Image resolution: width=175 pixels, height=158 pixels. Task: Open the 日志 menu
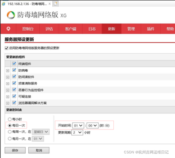pyautogui.click(x=92, y=29)
